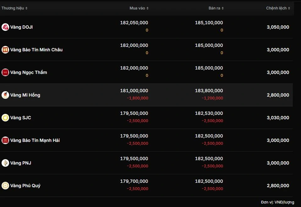This screenshot has width=301, height=207.
Task: Sort table by Bán ra column
Action: [x=216, y=8]
